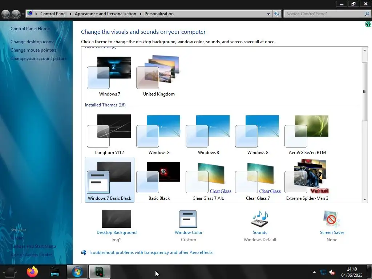372x279 pixels.
Task: Click the search magnifier icon
Action: pyautogui.click(x=367, y=14)
